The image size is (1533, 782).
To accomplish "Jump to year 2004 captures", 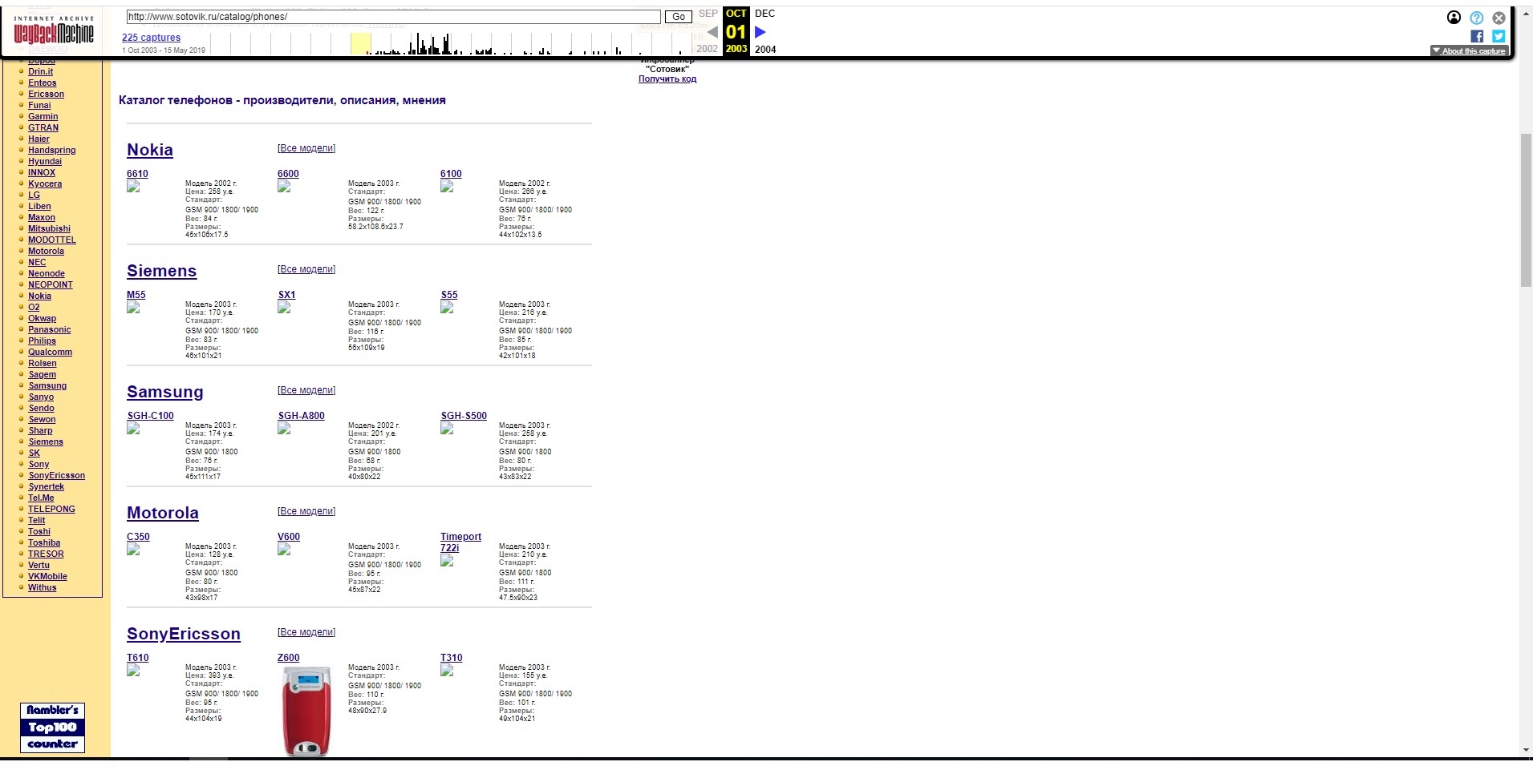I will point(766,49).
